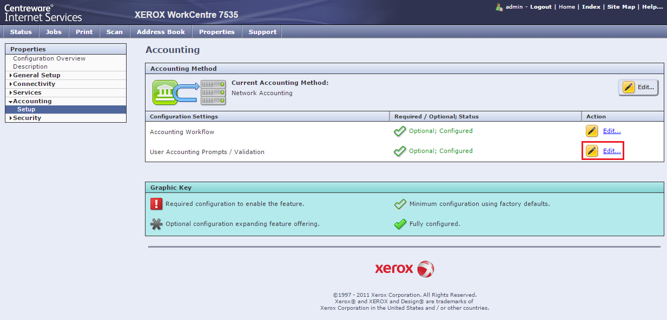This screenshot has height=320, width=667.
Task: Open the Jobs tab
Action: point(54,32)
